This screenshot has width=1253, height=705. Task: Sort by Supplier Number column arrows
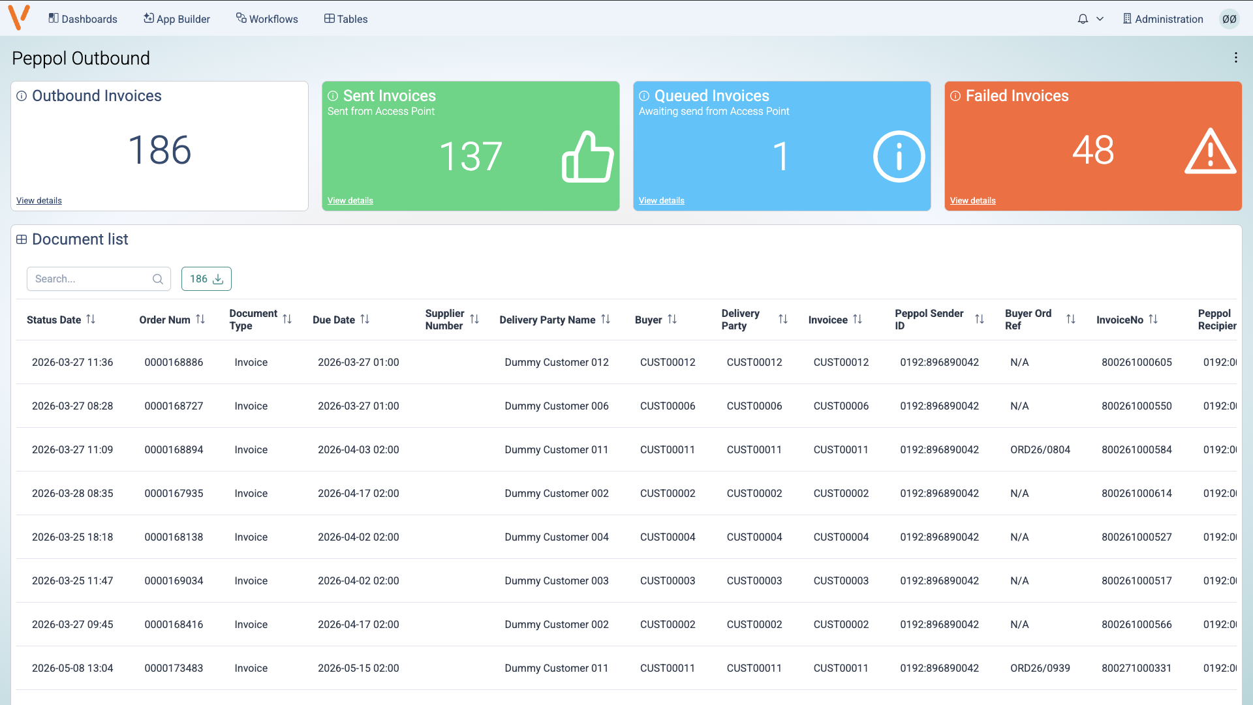474,319
